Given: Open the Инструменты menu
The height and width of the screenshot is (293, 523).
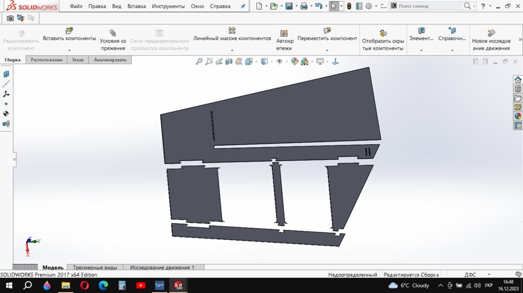Looking at the screenshot, I should [x=168, y=6].
